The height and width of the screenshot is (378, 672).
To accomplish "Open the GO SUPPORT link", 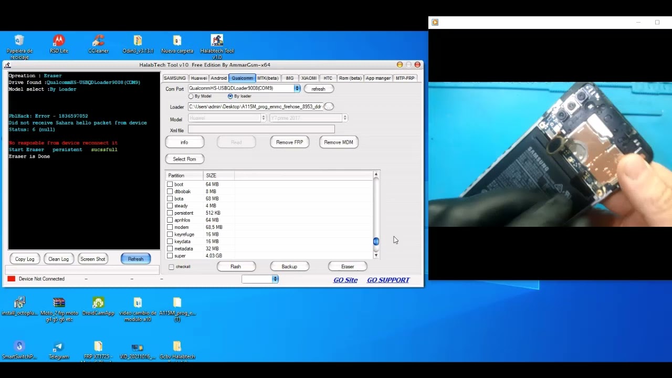I will point(388,280).
